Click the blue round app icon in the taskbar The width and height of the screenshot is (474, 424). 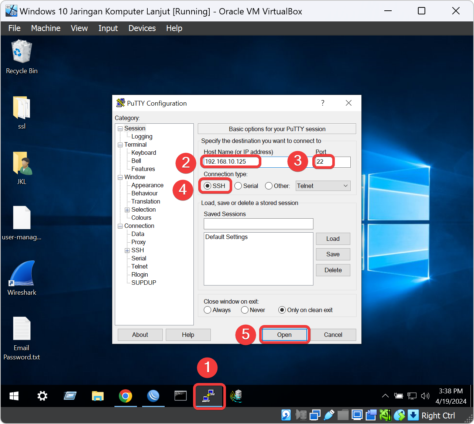(153, 396)
